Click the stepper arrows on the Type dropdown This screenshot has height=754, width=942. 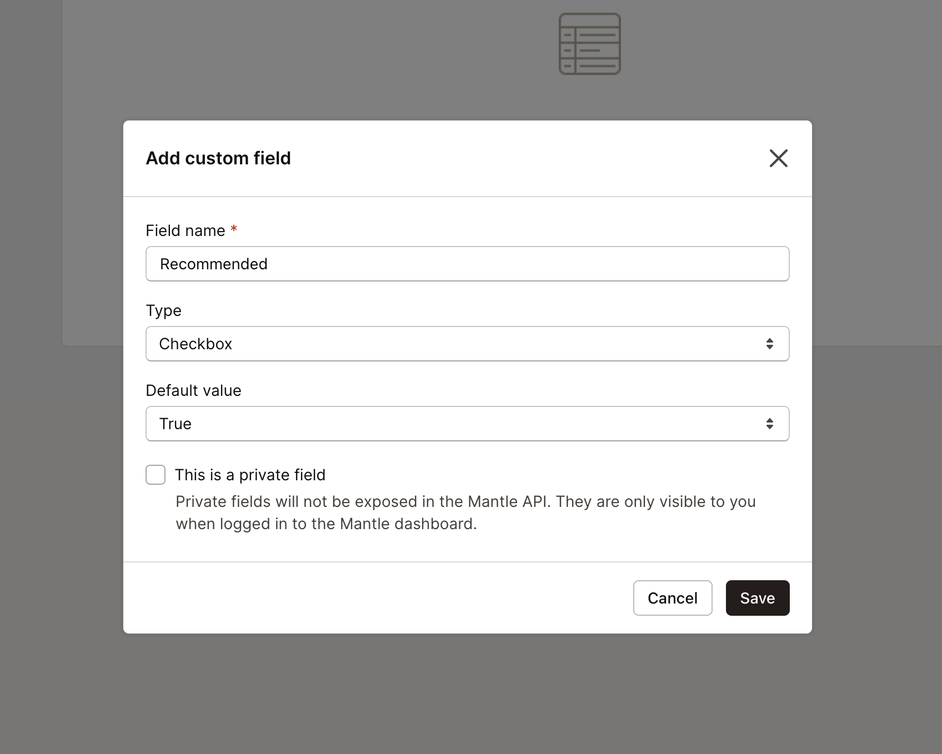pyautogui.click(x=770, y=343)
